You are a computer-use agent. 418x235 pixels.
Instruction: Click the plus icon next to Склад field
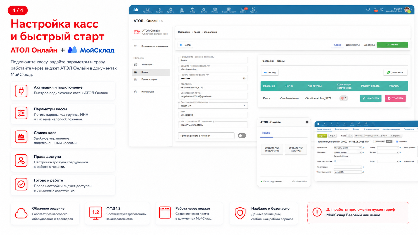coord(400,148)
